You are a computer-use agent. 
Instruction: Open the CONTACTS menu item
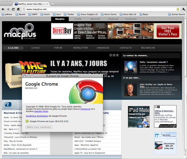pos(126,48)
